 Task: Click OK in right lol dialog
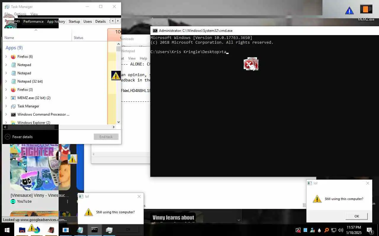[x=356, y=216]
